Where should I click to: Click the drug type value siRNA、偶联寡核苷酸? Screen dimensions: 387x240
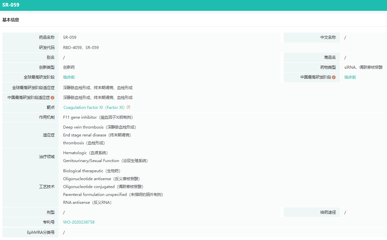pyautogui.click(x=363, y=67)
